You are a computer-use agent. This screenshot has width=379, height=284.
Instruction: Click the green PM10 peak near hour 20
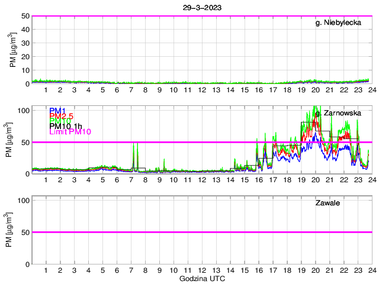point(315,108)
